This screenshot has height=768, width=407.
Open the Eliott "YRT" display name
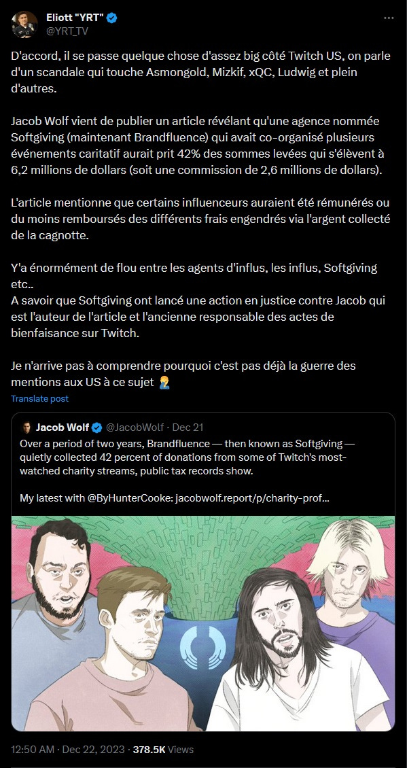[x=75, y=18]
